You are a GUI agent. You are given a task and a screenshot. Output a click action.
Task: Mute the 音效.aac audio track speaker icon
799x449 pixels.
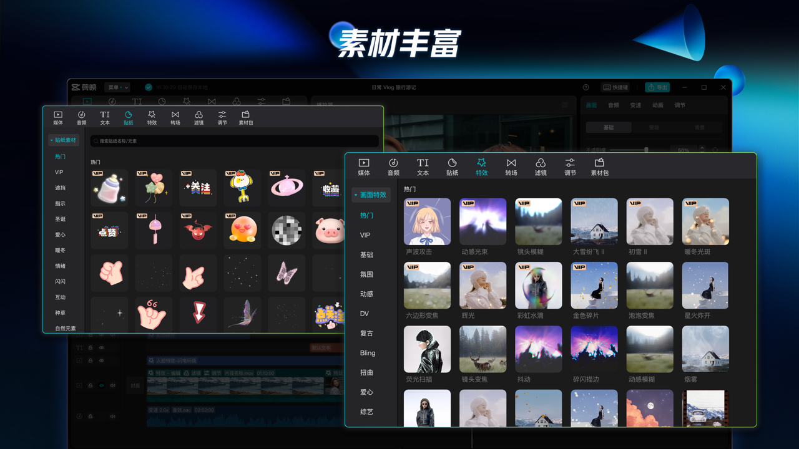tap(112, 416)
